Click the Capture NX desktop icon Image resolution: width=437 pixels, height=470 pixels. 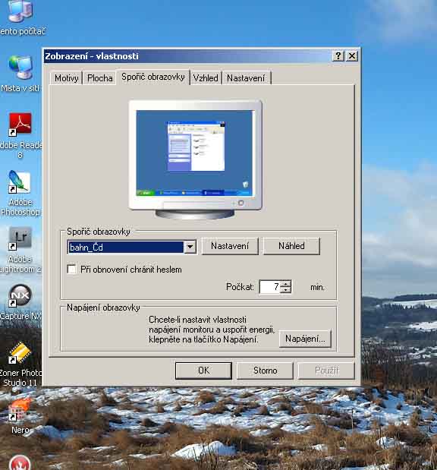click(x=20, y=295)
